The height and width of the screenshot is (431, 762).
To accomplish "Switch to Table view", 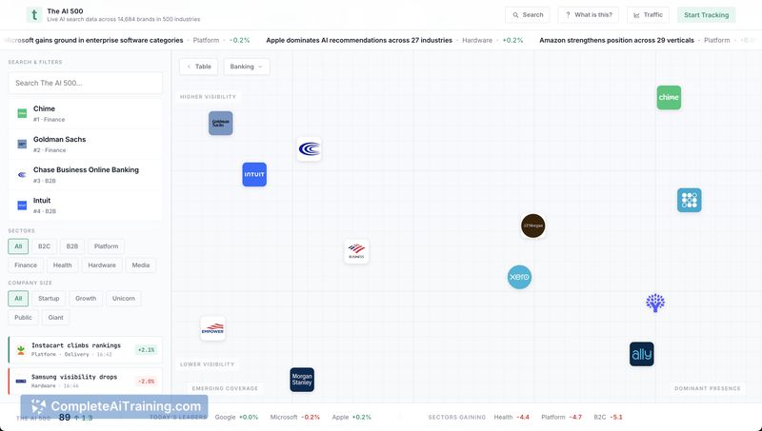I will point(199,67).
